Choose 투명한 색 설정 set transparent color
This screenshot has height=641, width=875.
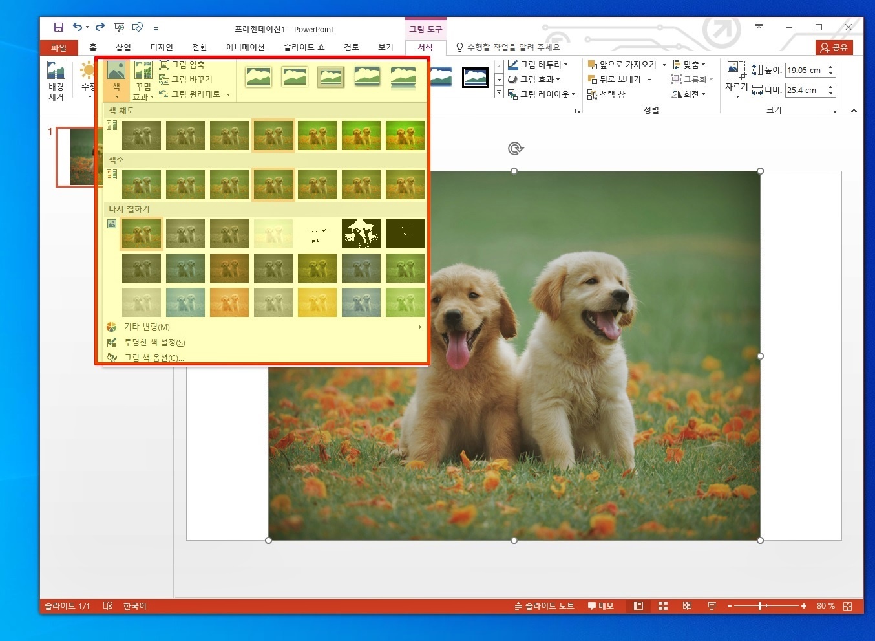point(264,342)
